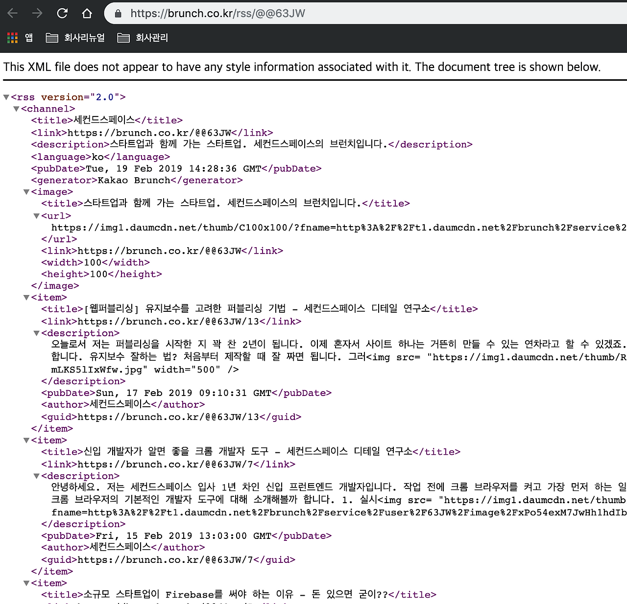Collapse the channel element
627x604 pixels.
[16, 108]
